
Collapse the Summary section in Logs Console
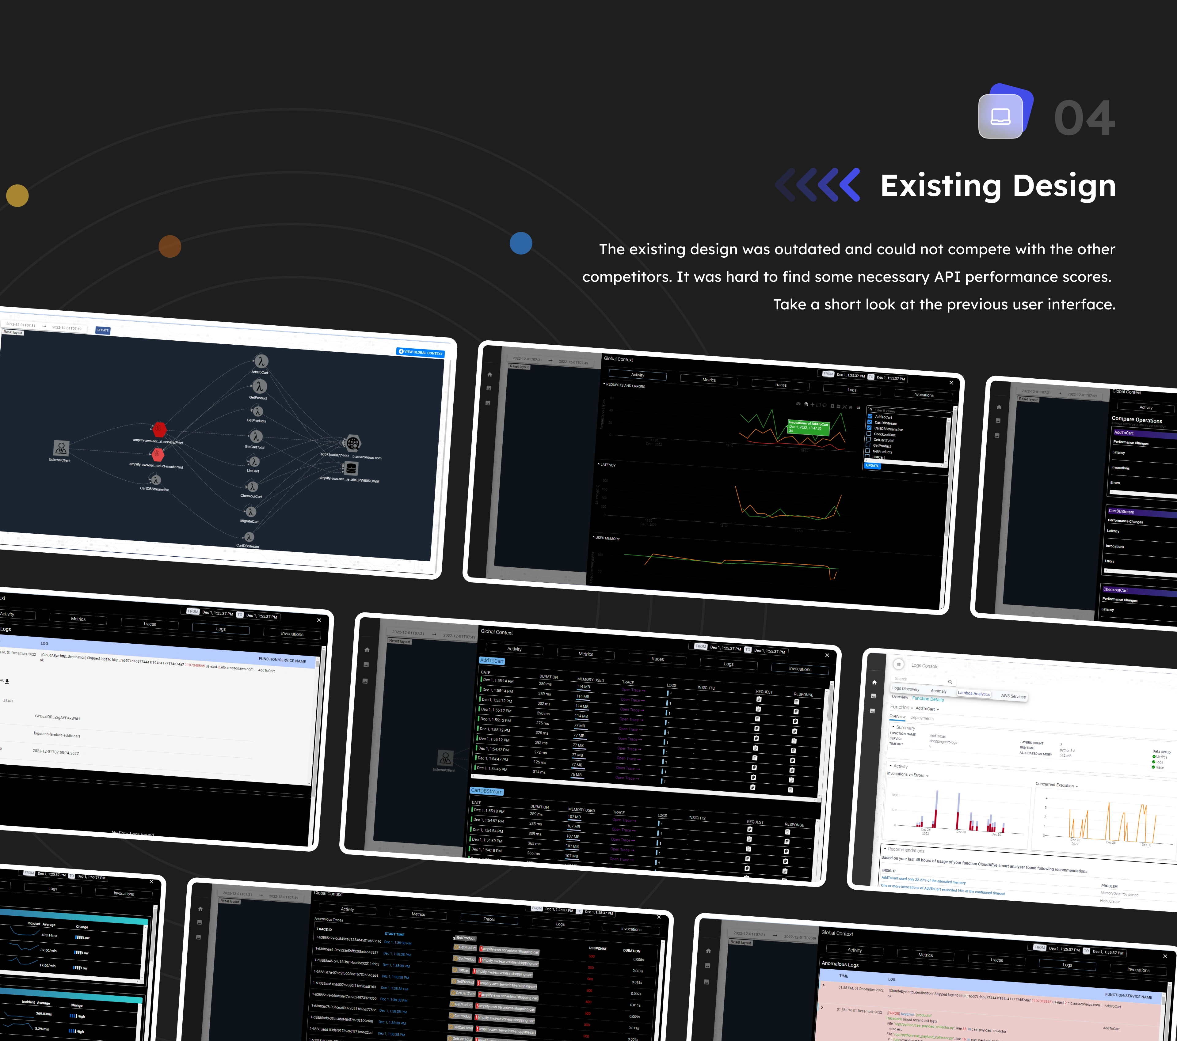point(893,727)
